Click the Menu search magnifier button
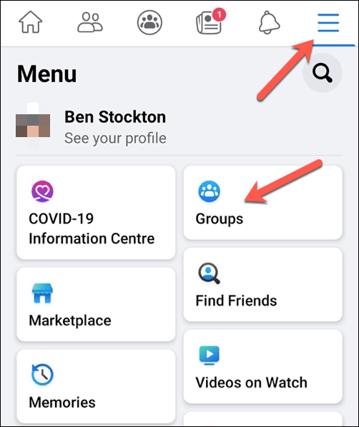 click(x=323, y=73)
